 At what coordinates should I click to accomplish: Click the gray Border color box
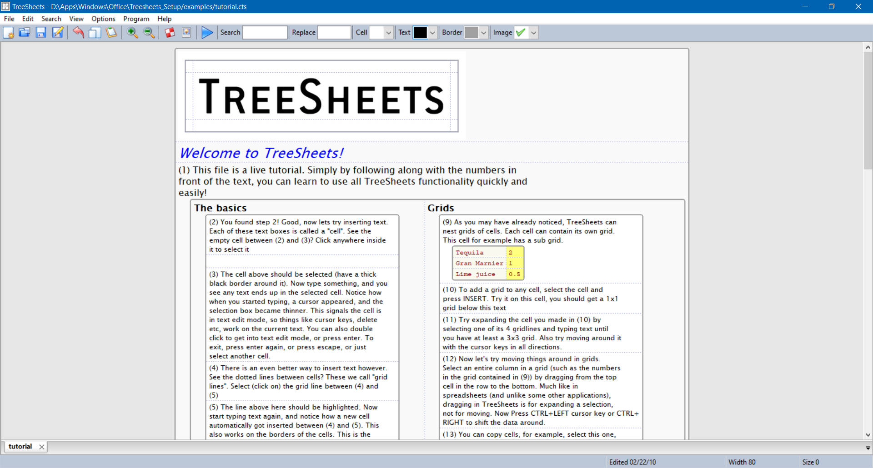(x=472, y=32)
